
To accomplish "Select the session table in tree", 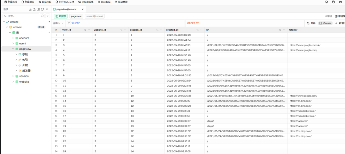I will pyautogui.click(x=24, y=76).
